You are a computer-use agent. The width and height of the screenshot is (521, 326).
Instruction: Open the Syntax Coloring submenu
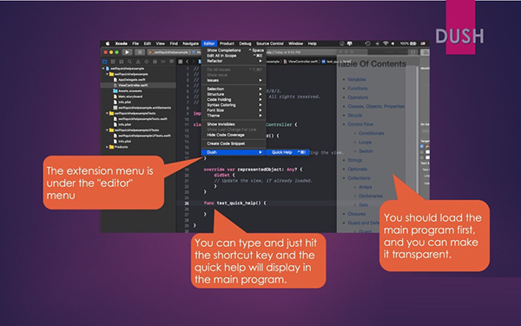pos(234,105)
